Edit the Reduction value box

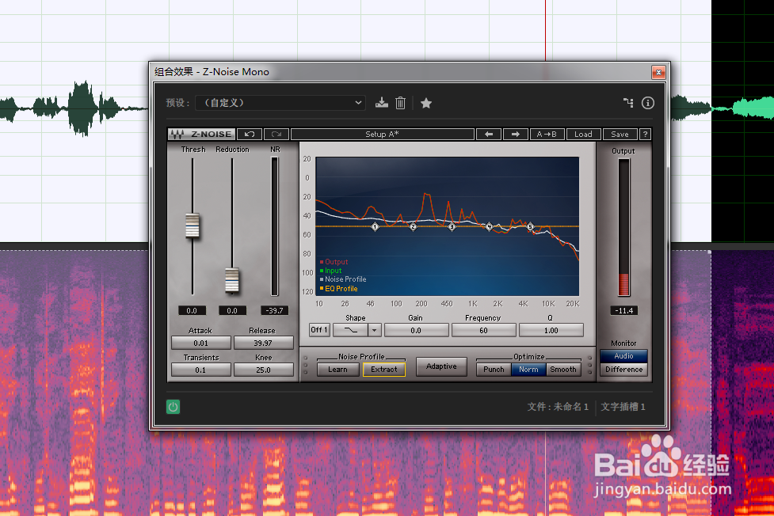(x=232, y=311)
